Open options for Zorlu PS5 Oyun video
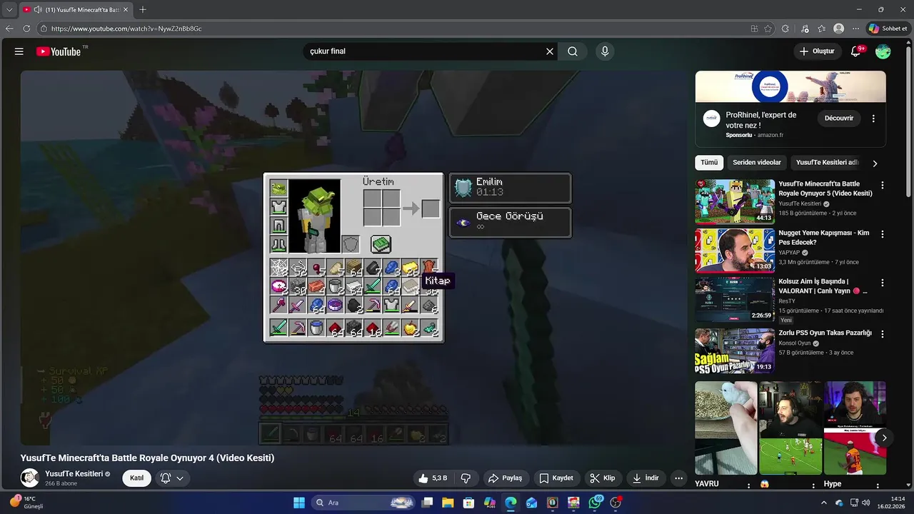The height and width of the screenshot is (514, 914). tap(883, 333)
